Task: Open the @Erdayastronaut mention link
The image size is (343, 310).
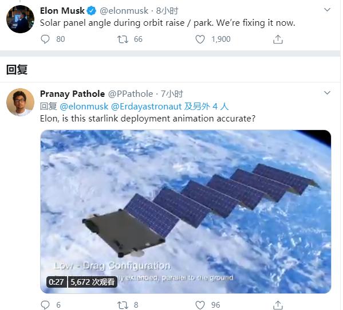Action: [147, 107]
